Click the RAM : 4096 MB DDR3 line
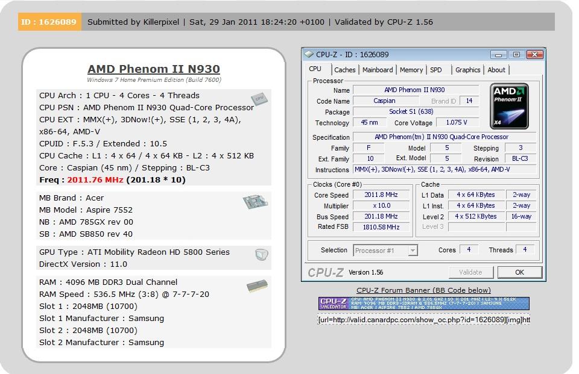 click(108, 282)
